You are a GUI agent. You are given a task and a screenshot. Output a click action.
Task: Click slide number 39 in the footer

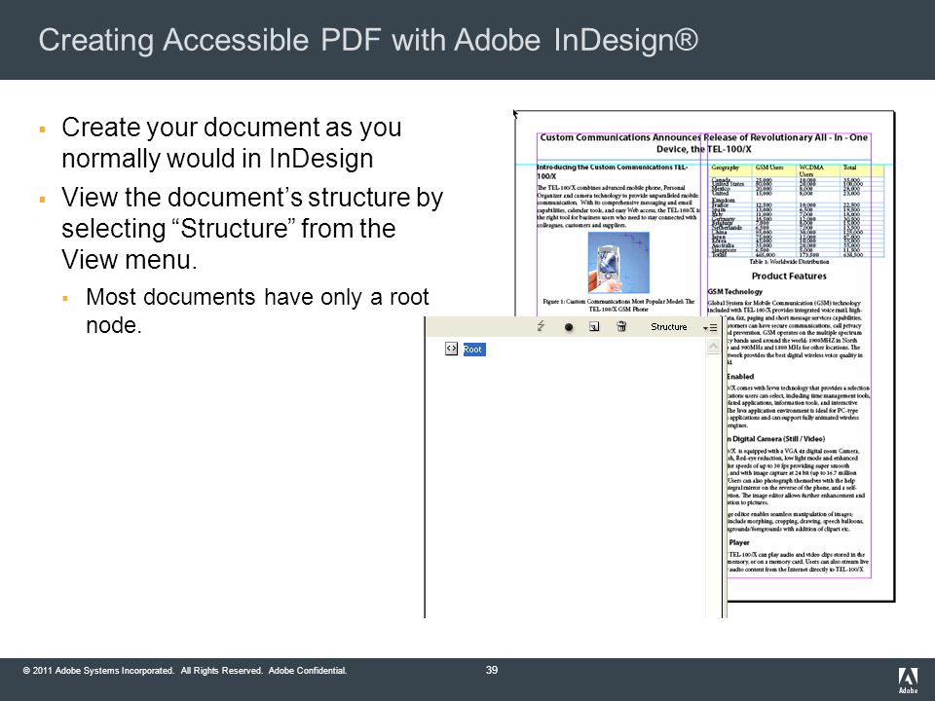(491, 670)
